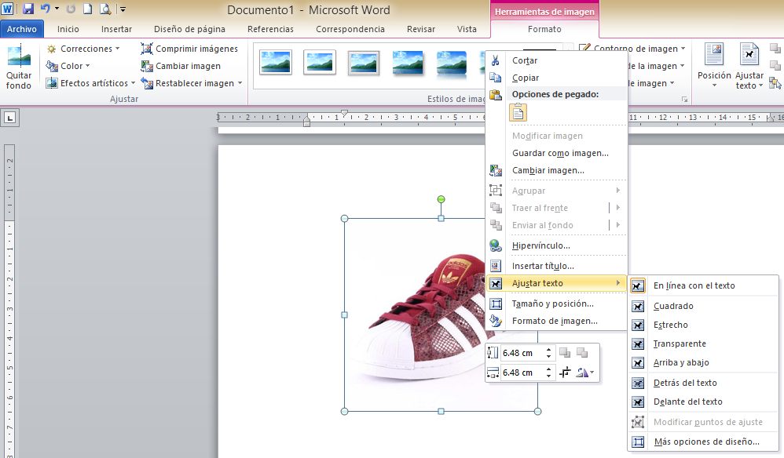Image resolution: width=784 pixels, height=458 pixels.
Task: Expand the Correcciones dropdown
Action: [x=85, y=49]
